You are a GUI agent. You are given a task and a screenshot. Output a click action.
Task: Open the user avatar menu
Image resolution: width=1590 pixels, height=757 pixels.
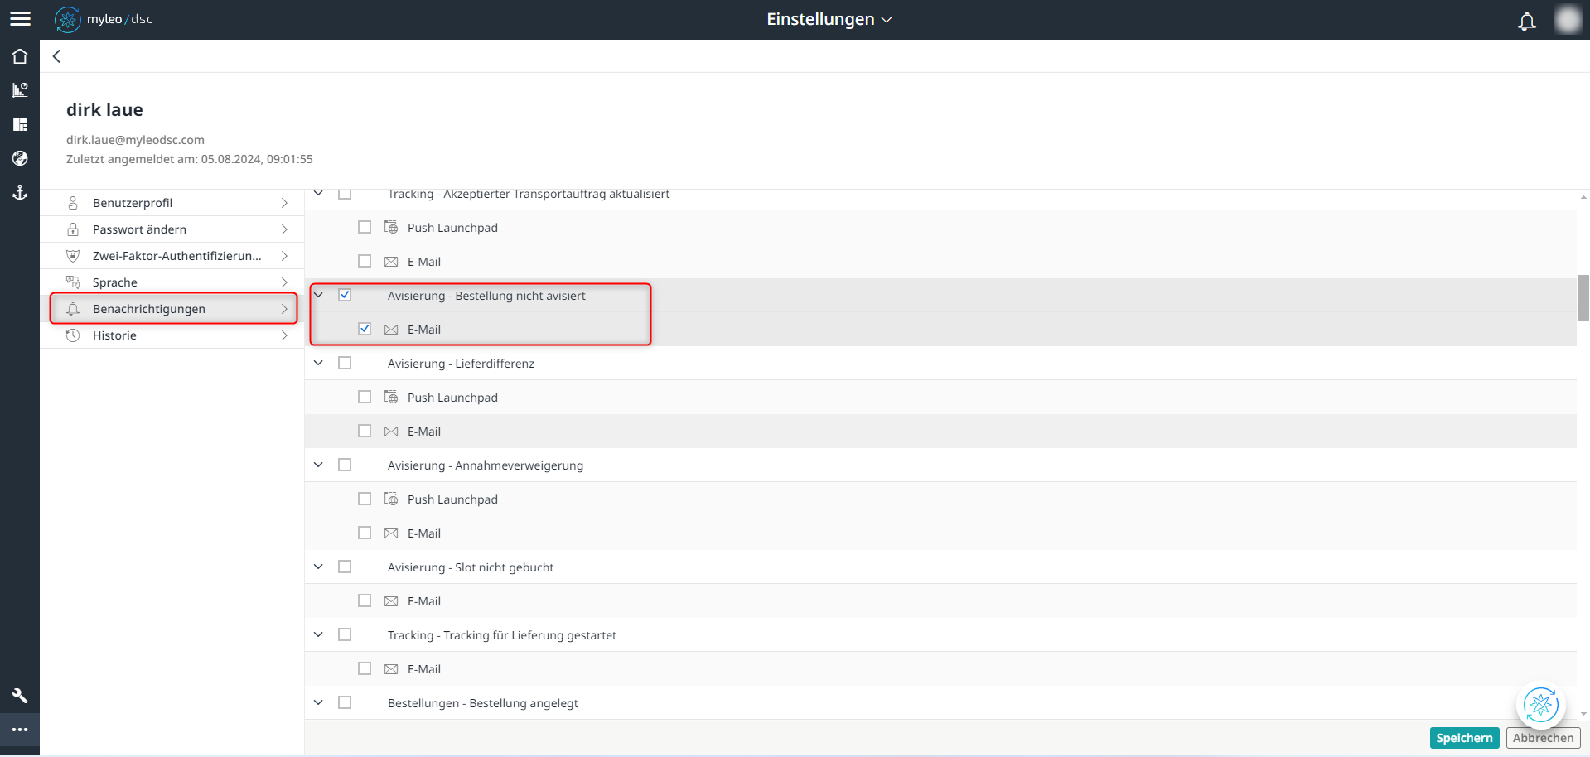pyautogui.click(x=1568, y=20)
